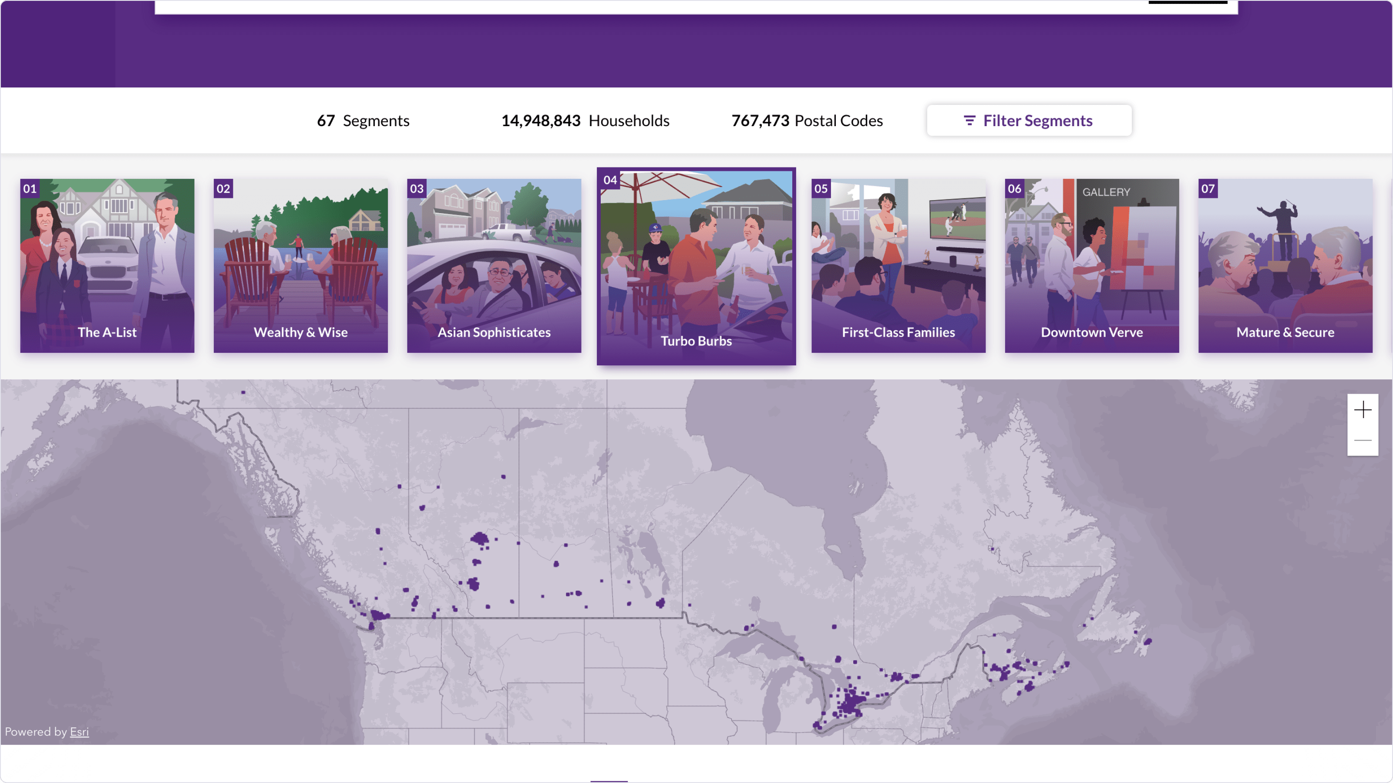
Task: Select The A-List segment card
Action: point(107,265)
